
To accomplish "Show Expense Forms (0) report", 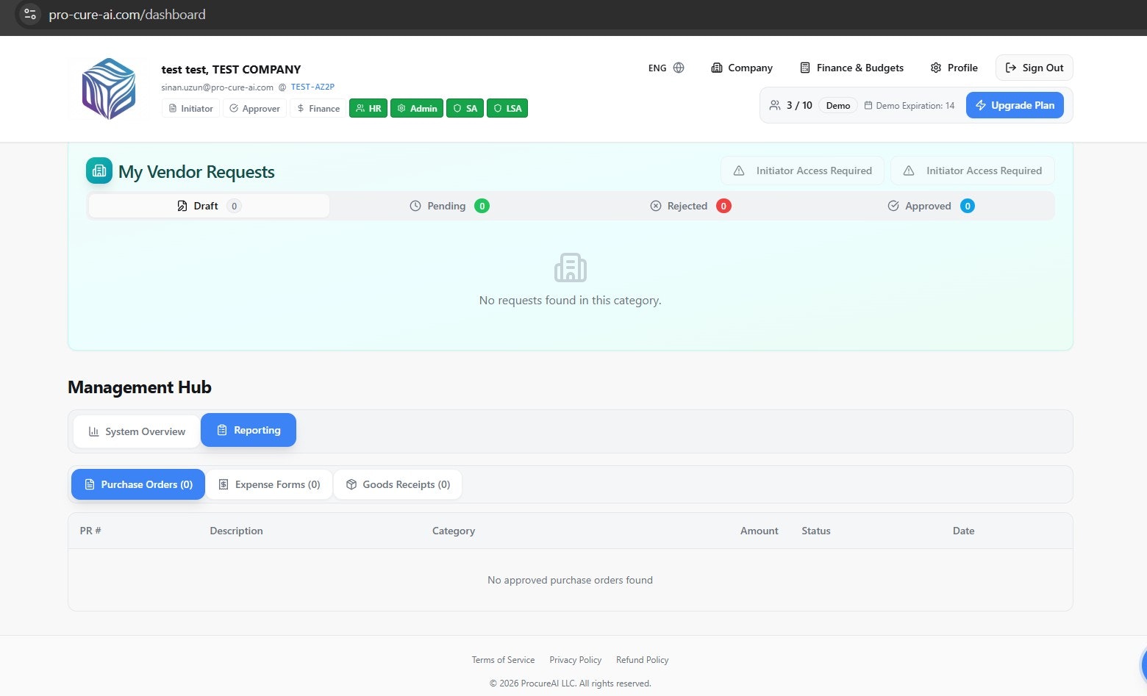I will (x=269, y=484).
